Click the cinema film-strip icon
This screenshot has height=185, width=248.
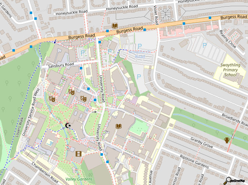click(79, 154)
